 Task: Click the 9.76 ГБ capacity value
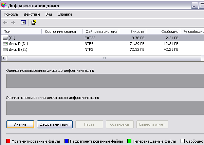(x=138, y=38)
